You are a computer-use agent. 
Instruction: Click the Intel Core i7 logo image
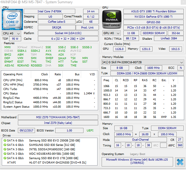pos(12,19)
